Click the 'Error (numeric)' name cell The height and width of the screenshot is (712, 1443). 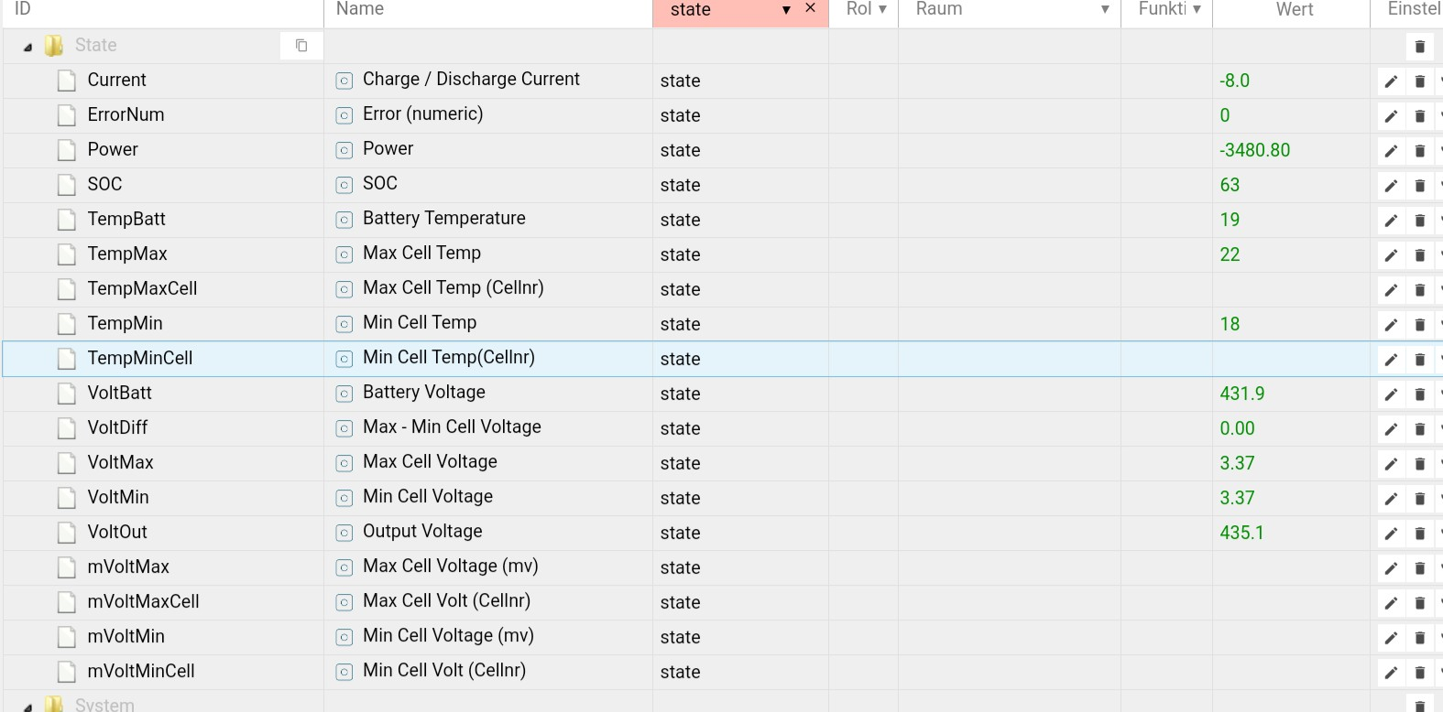(422, 113)
